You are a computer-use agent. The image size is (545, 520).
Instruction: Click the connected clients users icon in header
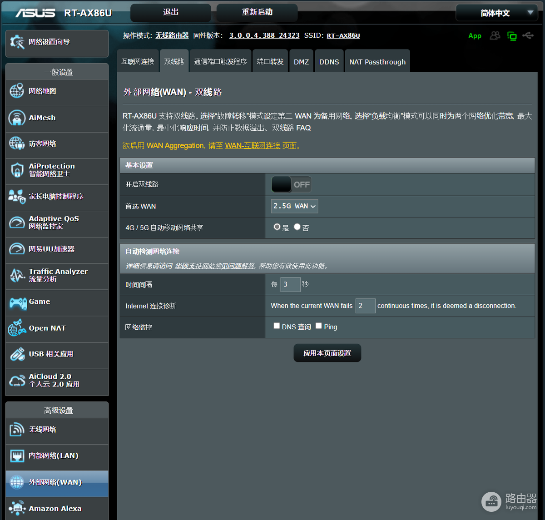point(495,35)
